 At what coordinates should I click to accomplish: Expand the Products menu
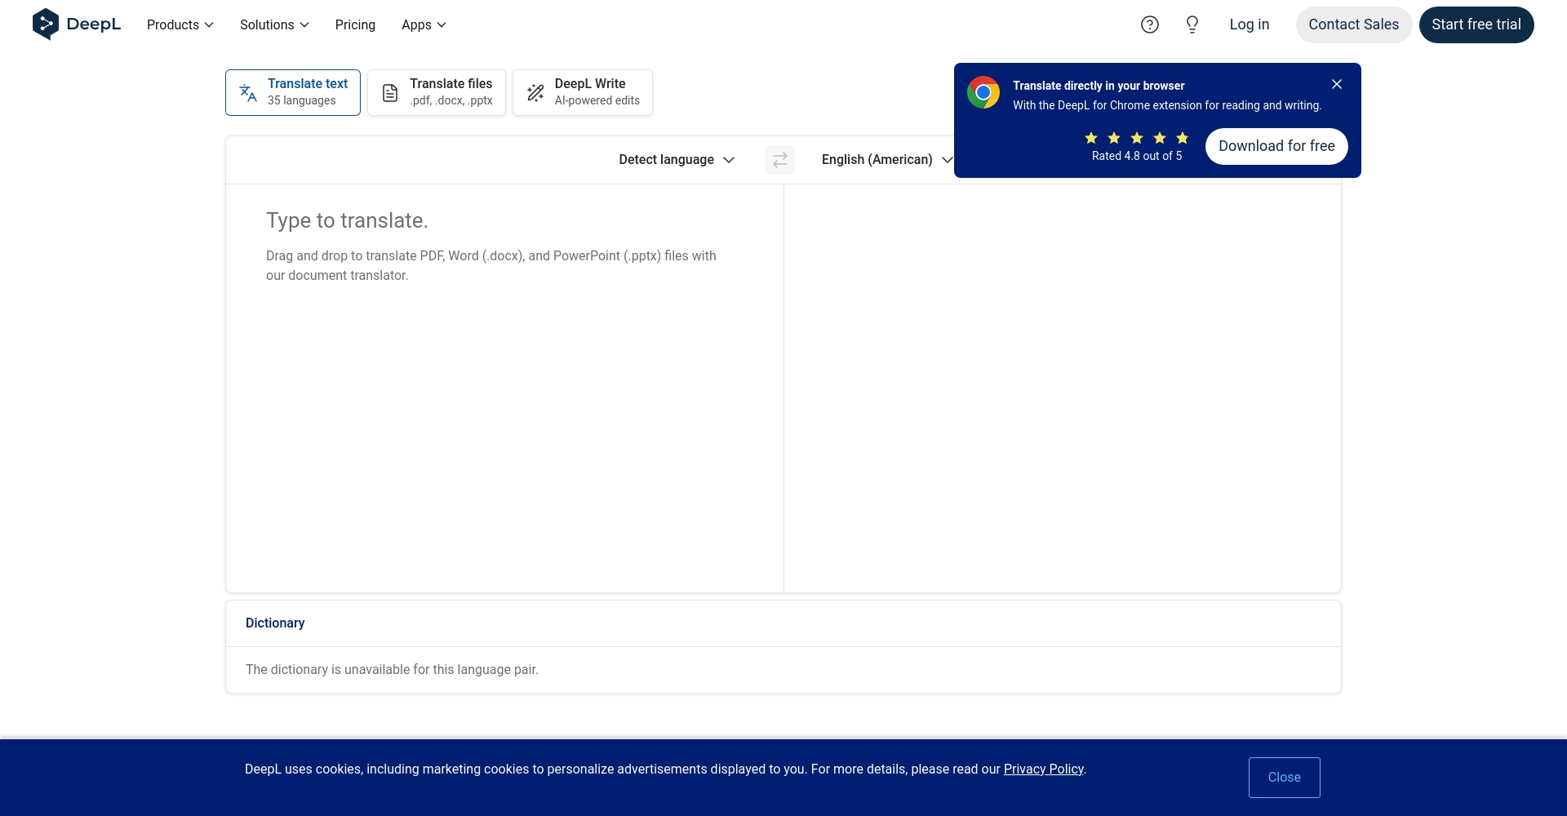coord(180,24)
